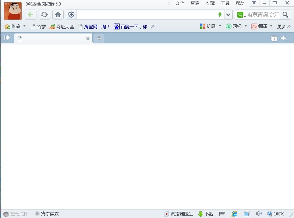This screenshot has height=218, width=294.
Task: Click the refresh page button
Action: (44, 15)
